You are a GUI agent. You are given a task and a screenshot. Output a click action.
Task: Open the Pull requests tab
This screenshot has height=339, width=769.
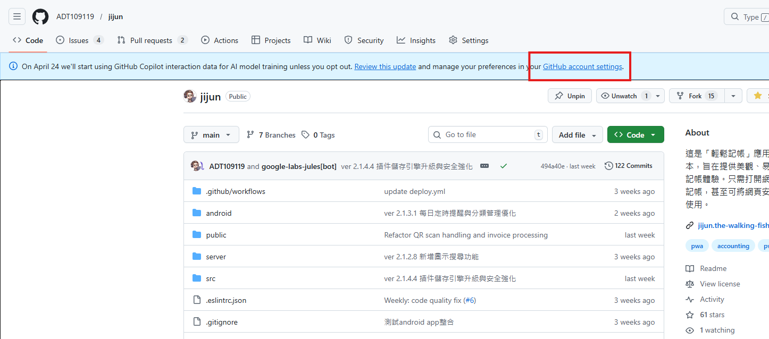[x=152, y=40]
